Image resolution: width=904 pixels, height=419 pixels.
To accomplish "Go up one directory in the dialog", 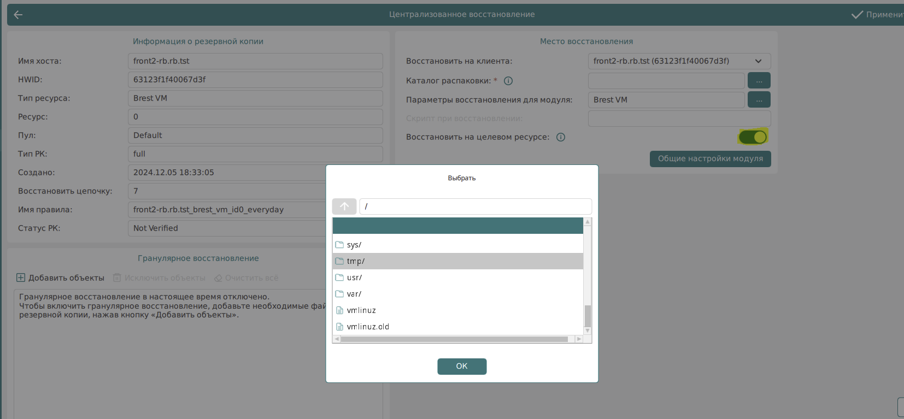I will point(344,206).
